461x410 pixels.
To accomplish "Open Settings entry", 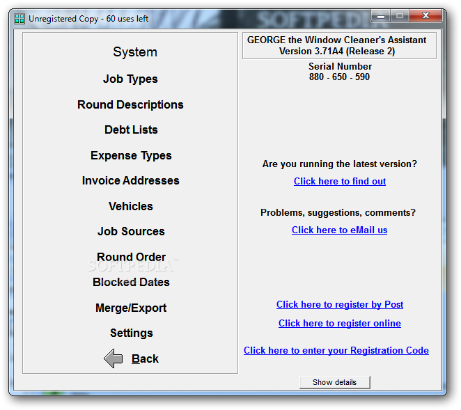I will click(132, 333).
